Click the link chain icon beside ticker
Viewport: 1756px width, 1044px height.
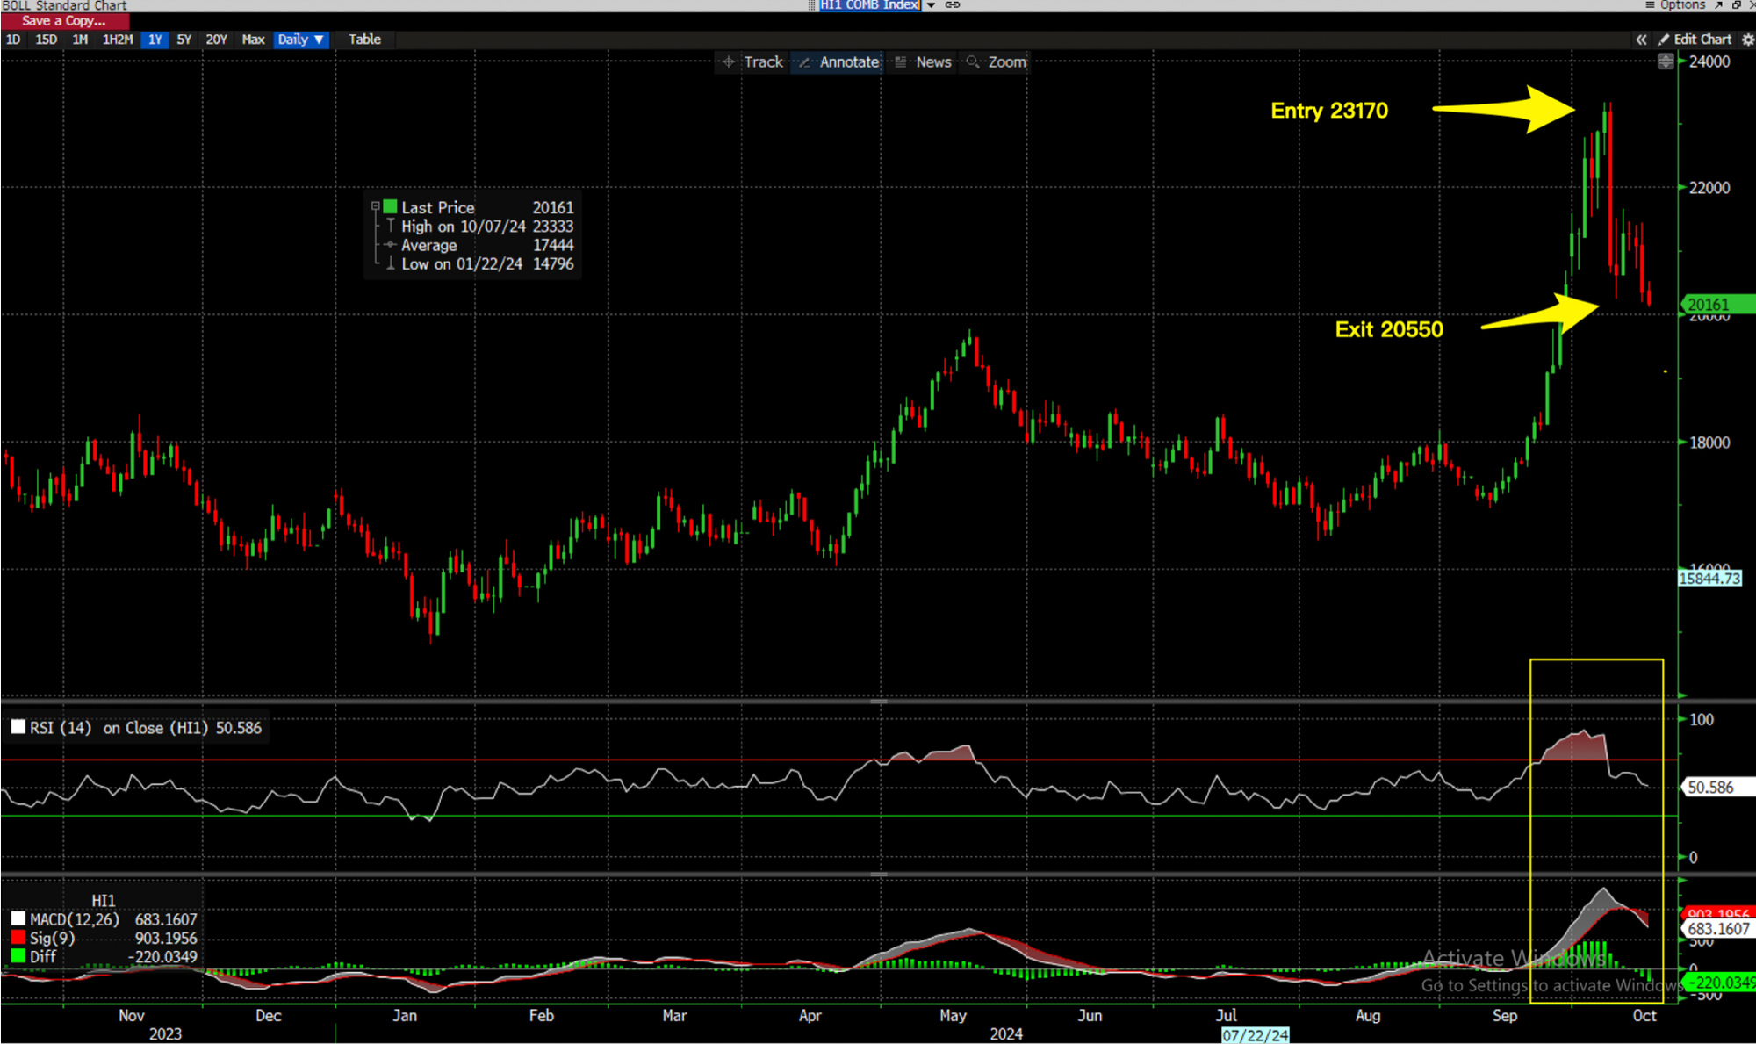(x=953, y=5)
